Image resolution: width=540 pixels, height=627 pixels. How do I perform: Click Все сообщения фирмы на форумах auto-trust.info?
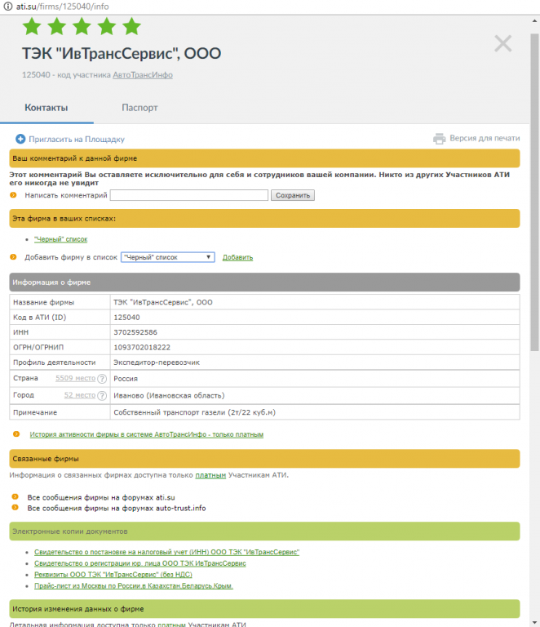click(x=117, y=509)
